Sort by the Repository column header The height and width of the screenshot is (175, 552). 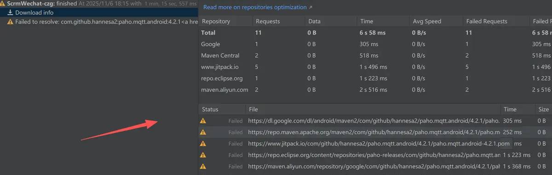(216, 21)
